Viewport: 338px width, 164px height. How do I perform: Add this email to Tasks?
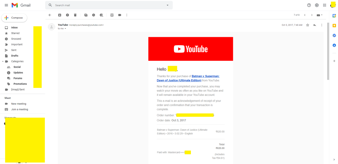(x=101, y=15)
